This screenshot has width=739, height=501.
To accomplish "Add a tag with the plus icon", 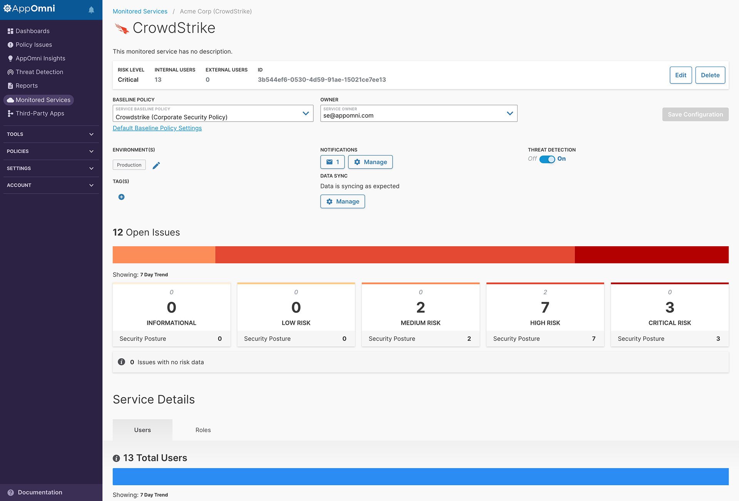I will click(121, 197).
